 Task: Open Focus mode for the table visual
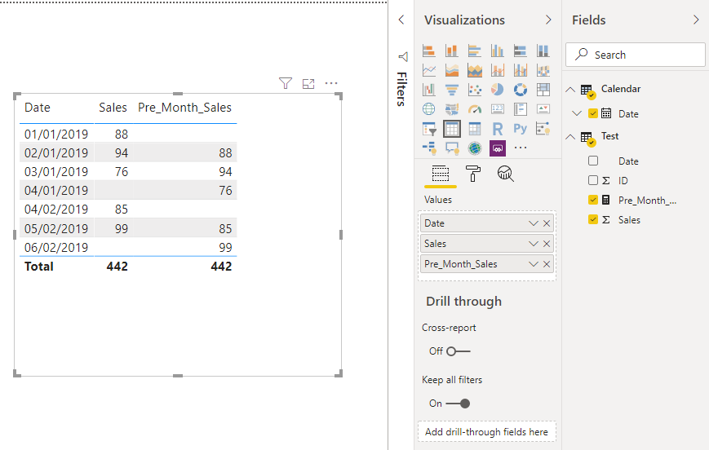(x=308, y=84)
